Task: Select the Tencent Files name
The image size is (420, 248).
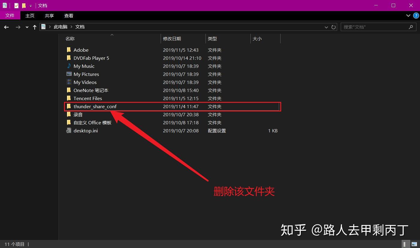Action: coord(88,98)
